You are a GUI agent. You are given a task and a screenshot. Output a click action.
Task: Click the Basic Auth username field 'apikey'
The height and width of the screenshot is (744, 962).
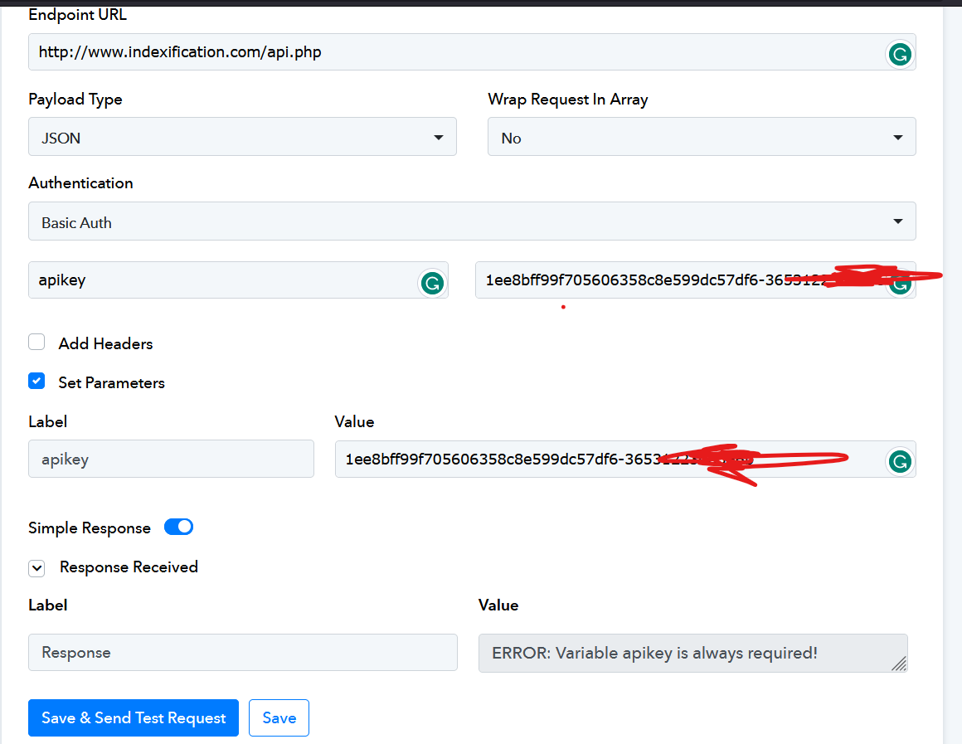(x=238, y=280)
